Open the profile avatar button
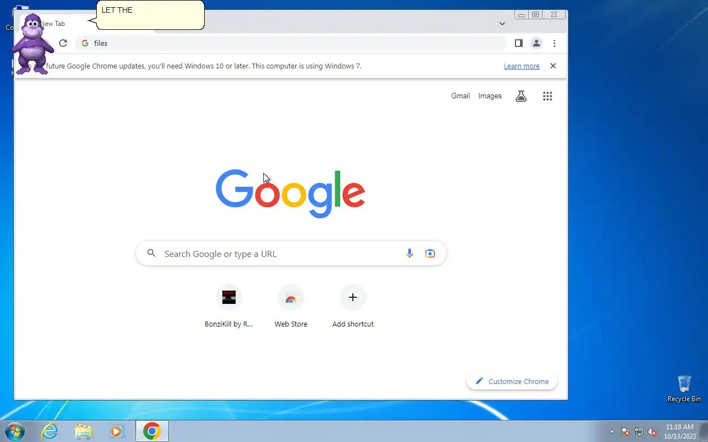Viewport: 708px width, 442px height. click(536, 43)
